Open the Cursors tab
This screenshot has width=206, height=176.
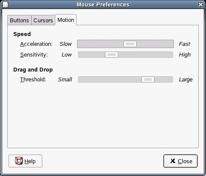43,20
